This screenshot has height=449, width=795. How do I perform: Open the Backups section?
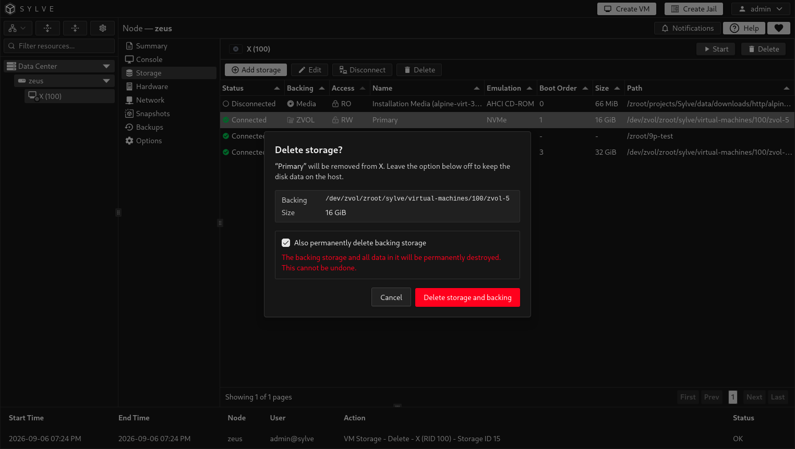[169, 127]
